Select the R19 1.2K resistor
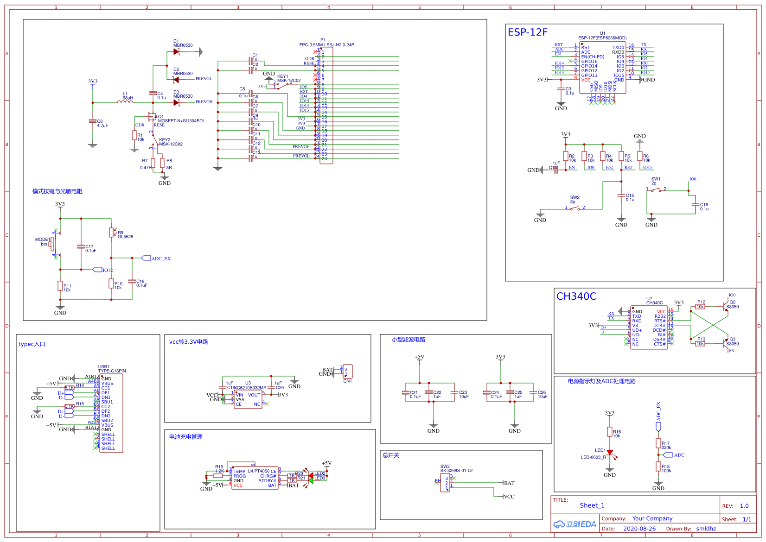This screenshot has height=542, width=766. pyautogui.click(x=218, y=476)
